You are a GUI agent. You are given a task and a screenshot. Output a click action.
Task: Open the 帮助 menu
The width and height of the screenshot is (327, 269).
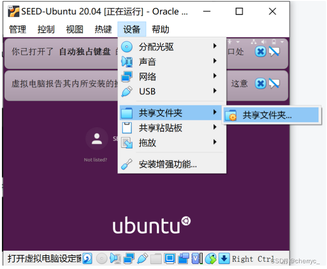pyautogui.click(x=160, y=29)
